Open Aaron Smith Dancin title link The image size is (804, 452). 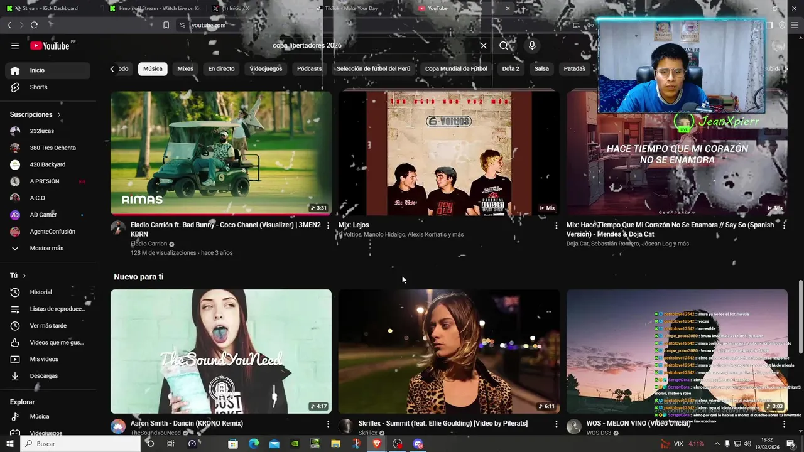click(x=187, y=423)
